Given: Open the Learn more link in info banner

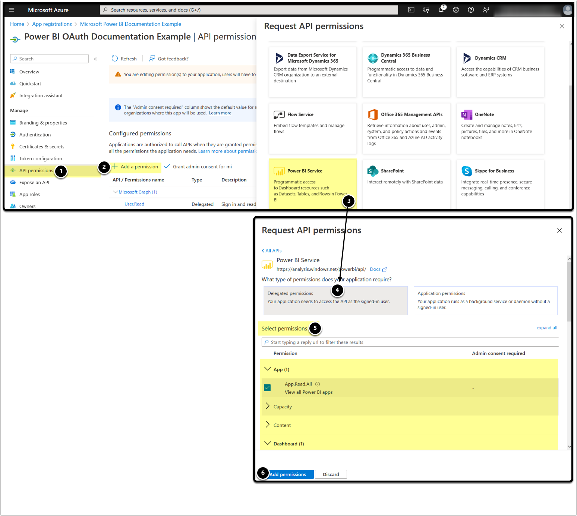Looking at the screenshot, I should 220,113.
